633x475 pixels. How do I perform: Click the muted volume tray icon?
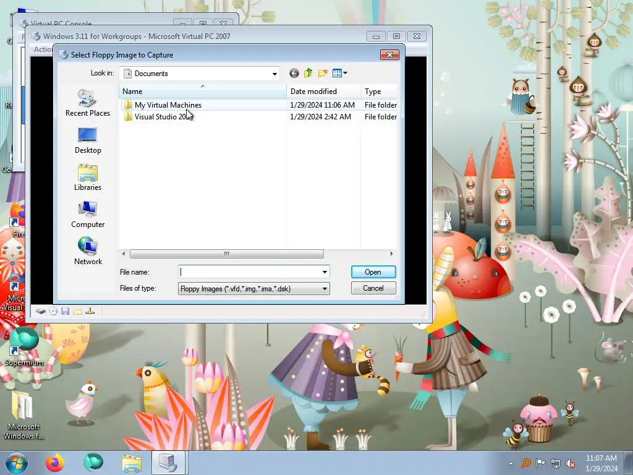(571, 463)
